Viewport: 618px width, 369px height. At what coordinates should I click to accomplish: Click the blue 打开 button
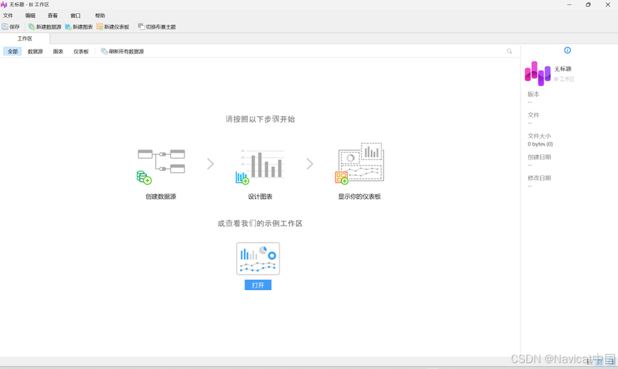[x=258, y=285]
